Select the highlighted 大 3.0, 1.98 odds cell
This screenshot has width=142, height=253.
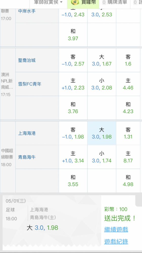(x=102, y=133)
